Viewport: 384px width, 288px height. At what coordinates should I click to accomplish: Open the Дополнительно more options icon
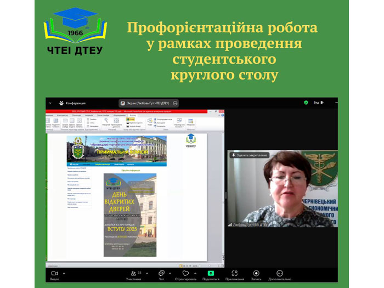coord(279,273)
